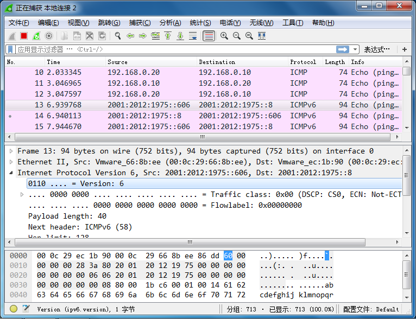The image size is (416, 319).
Task: Jump to the first packet icon
Action: click(x=168, y=36)
